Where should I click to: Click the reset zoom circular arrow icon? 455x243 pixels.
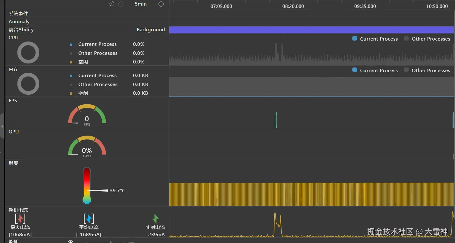(x=112, y=4)
